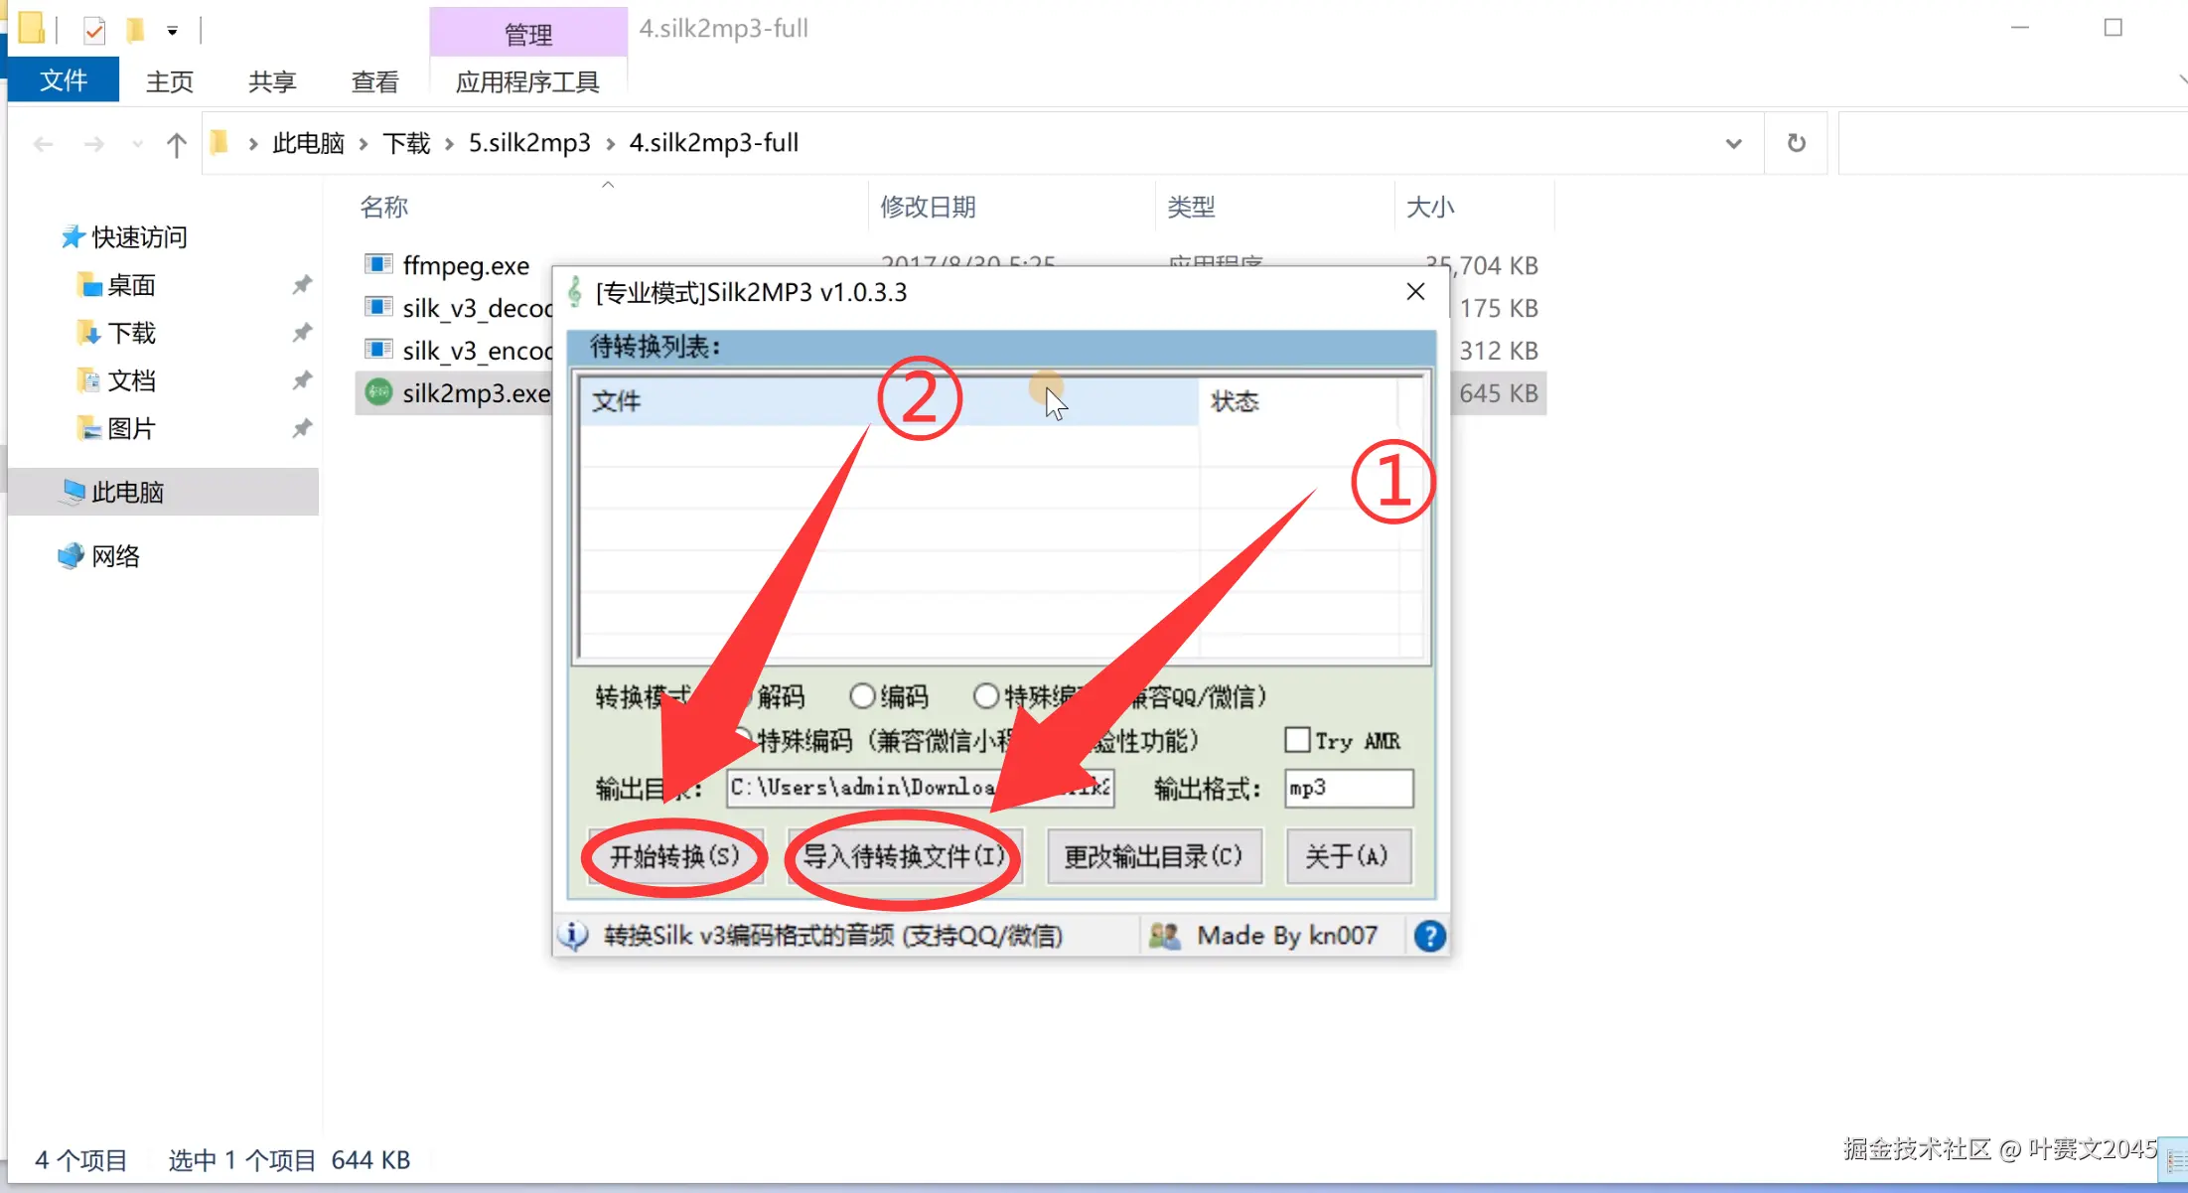
Task: Expand the address bar history dropdown
Action: [x=1733, y=143]
